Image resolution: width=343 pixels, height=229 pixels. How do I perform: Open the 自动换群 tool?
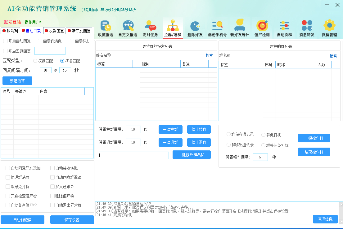(285, 28)
